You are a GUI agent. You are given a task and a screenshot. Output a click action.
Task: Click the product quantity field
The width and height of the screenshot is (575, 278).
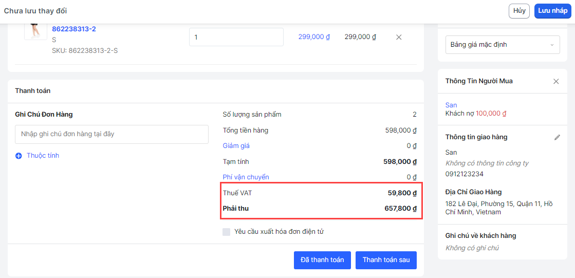(236, 37)
